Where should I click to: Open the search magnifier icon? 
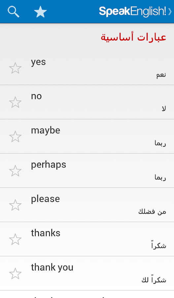point(14,12)
